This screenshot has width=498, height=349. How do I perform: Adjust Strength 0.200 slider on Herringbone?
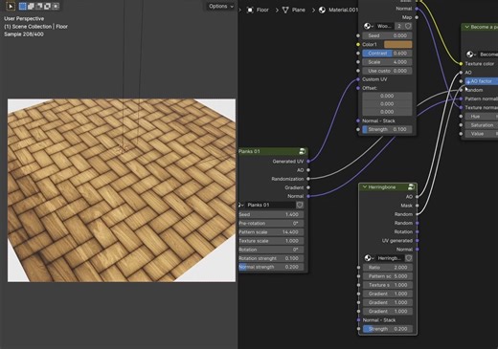point(388,329)
